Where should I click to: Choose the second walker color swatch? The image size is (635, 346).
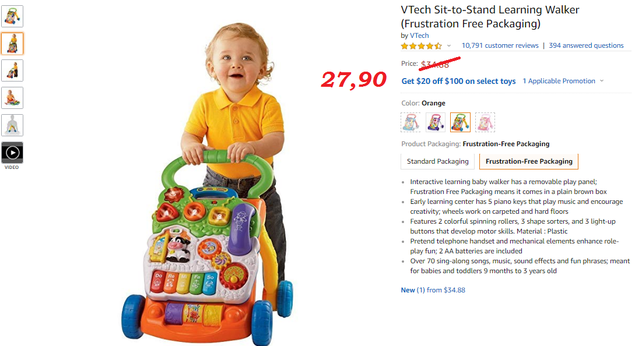436,122
